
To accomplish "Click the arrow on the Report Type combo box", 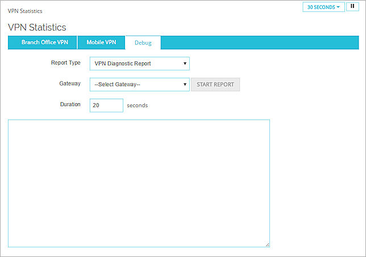I will [x=185, y=64].
